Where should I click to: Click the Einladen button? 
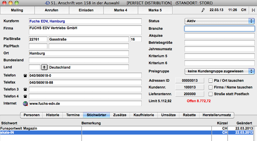point(86,10)
